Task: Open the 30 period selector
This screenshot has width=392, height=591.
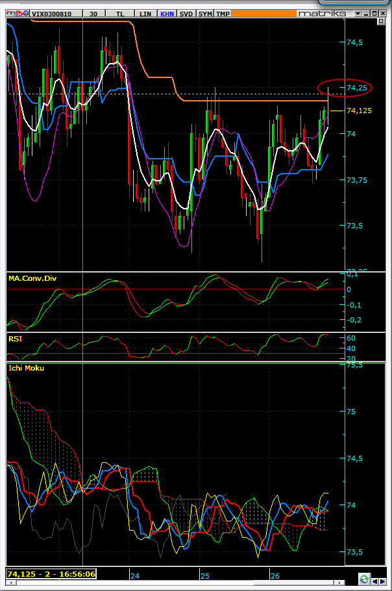Action: tap(93, 13)
